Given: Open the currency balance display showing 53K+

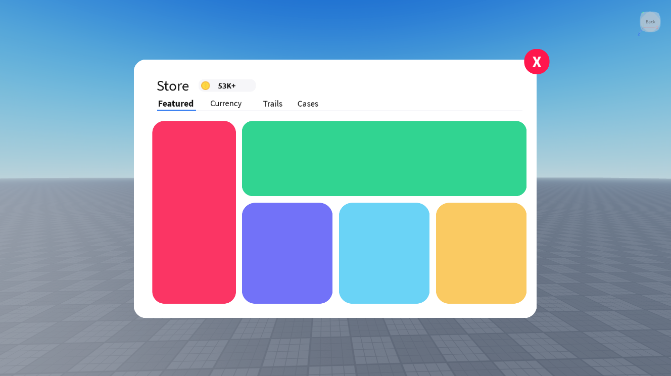Looking at the screenshot, I should click(x=226, y=85).
